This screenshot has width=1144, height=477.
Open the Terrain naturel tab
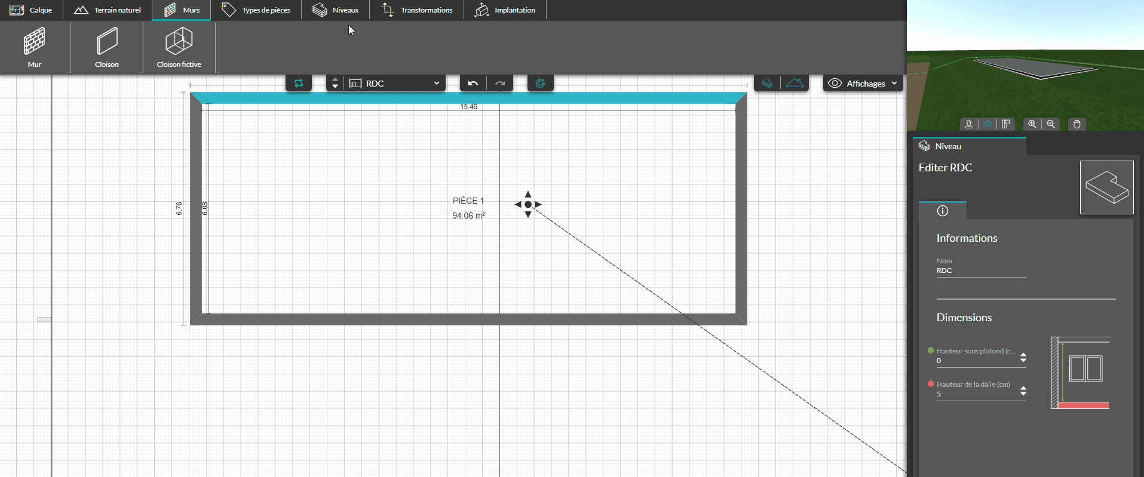click(108, 10)
